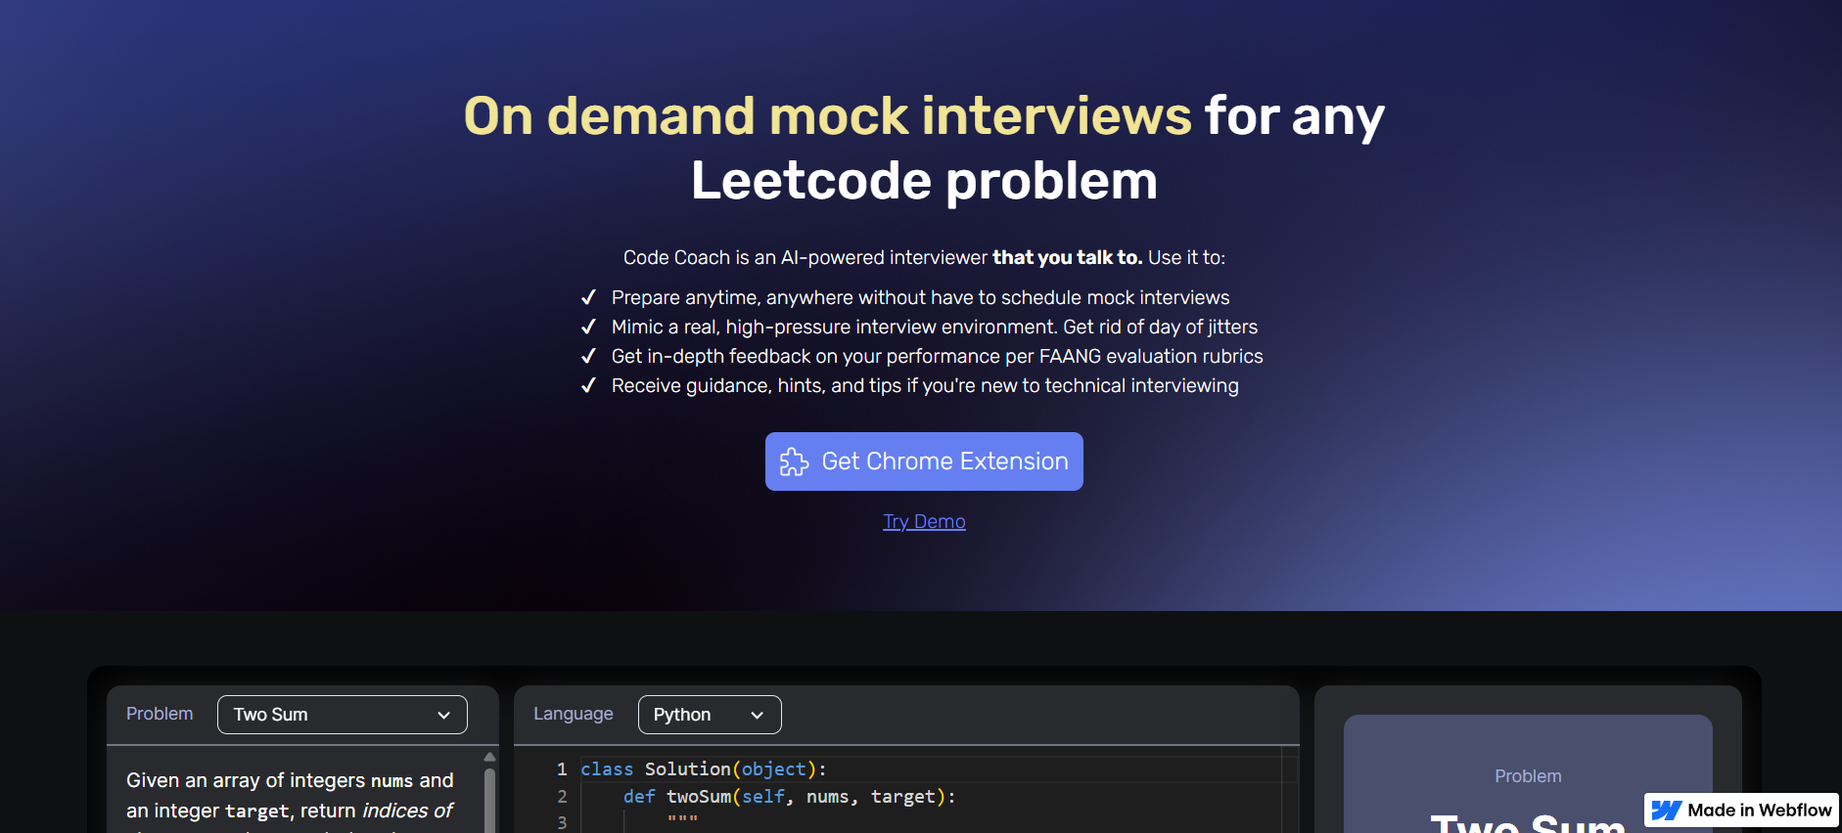Click code line 1 'class Solution(object):'
The width and height of the screenshot is (1842, 833).
click(704, 769)
